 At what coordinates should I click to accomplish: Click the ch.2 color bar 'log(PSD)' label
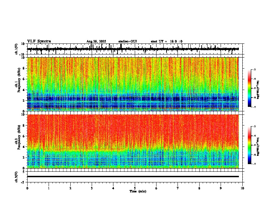tap(258, 147)
